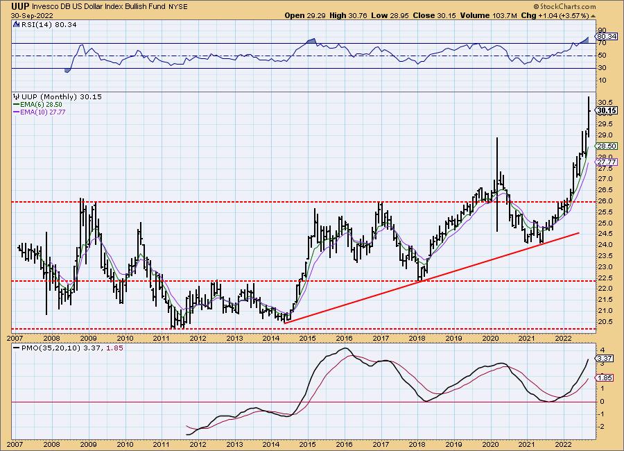Click the High 30.76 value
The height and width of the screenshot is (451, 624).
348,15
